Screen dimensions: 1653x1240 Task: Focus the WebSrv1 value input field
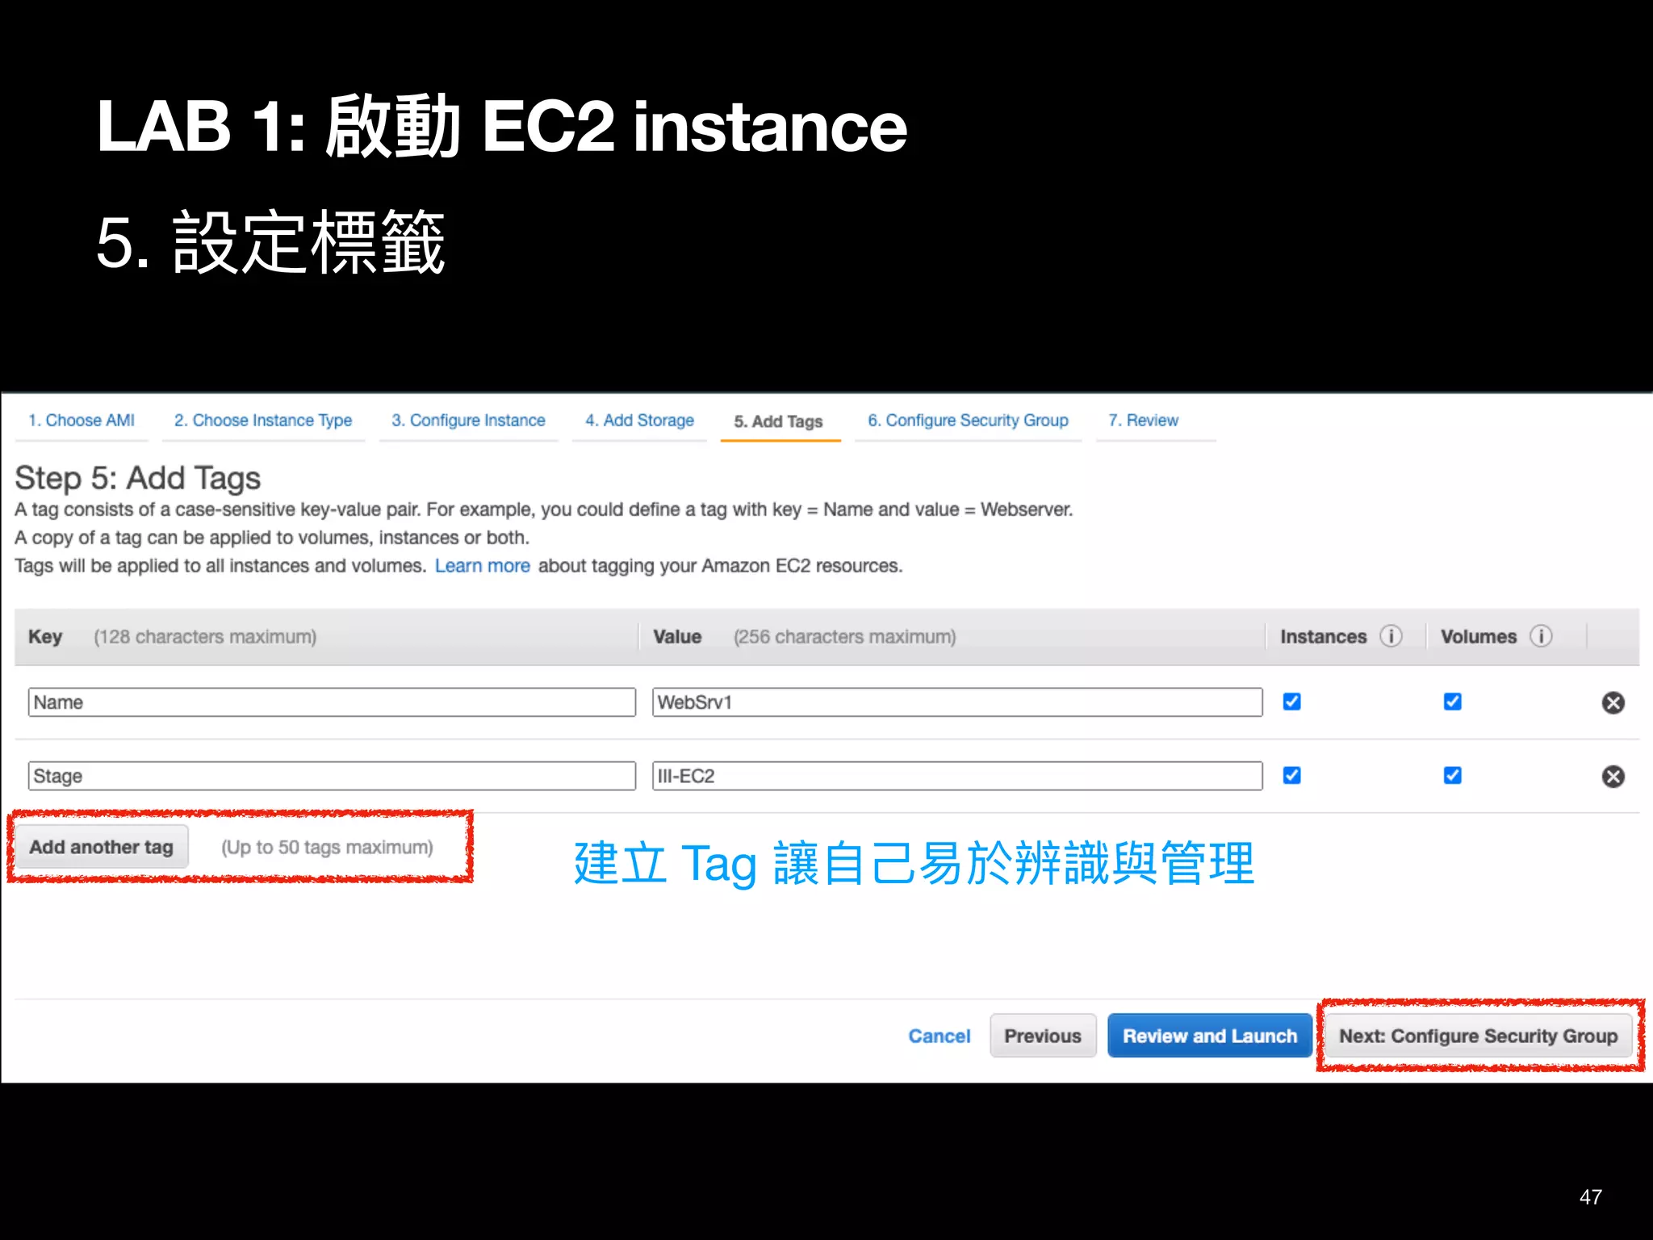[x=957, y=702]
